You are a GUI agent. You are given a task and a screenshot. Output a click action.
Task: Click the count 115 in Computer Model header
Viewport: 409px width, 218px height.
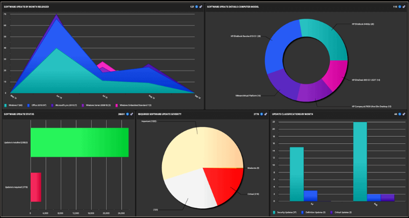point(395,7)
